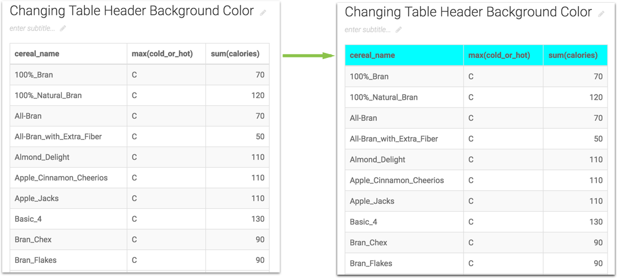Click All-Bran_with_Extra_Fiber in the right table
Screen dimensions: 617x278
click(393, 139)
